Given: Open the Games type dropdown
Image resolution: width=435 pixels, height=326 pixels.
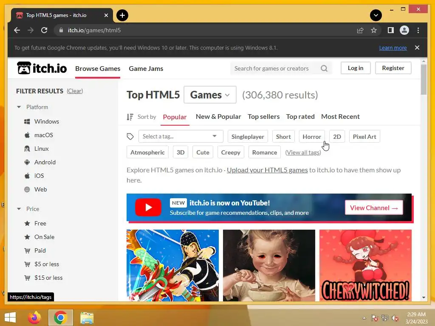Looking at the screenshot, I should coord(210,95).
